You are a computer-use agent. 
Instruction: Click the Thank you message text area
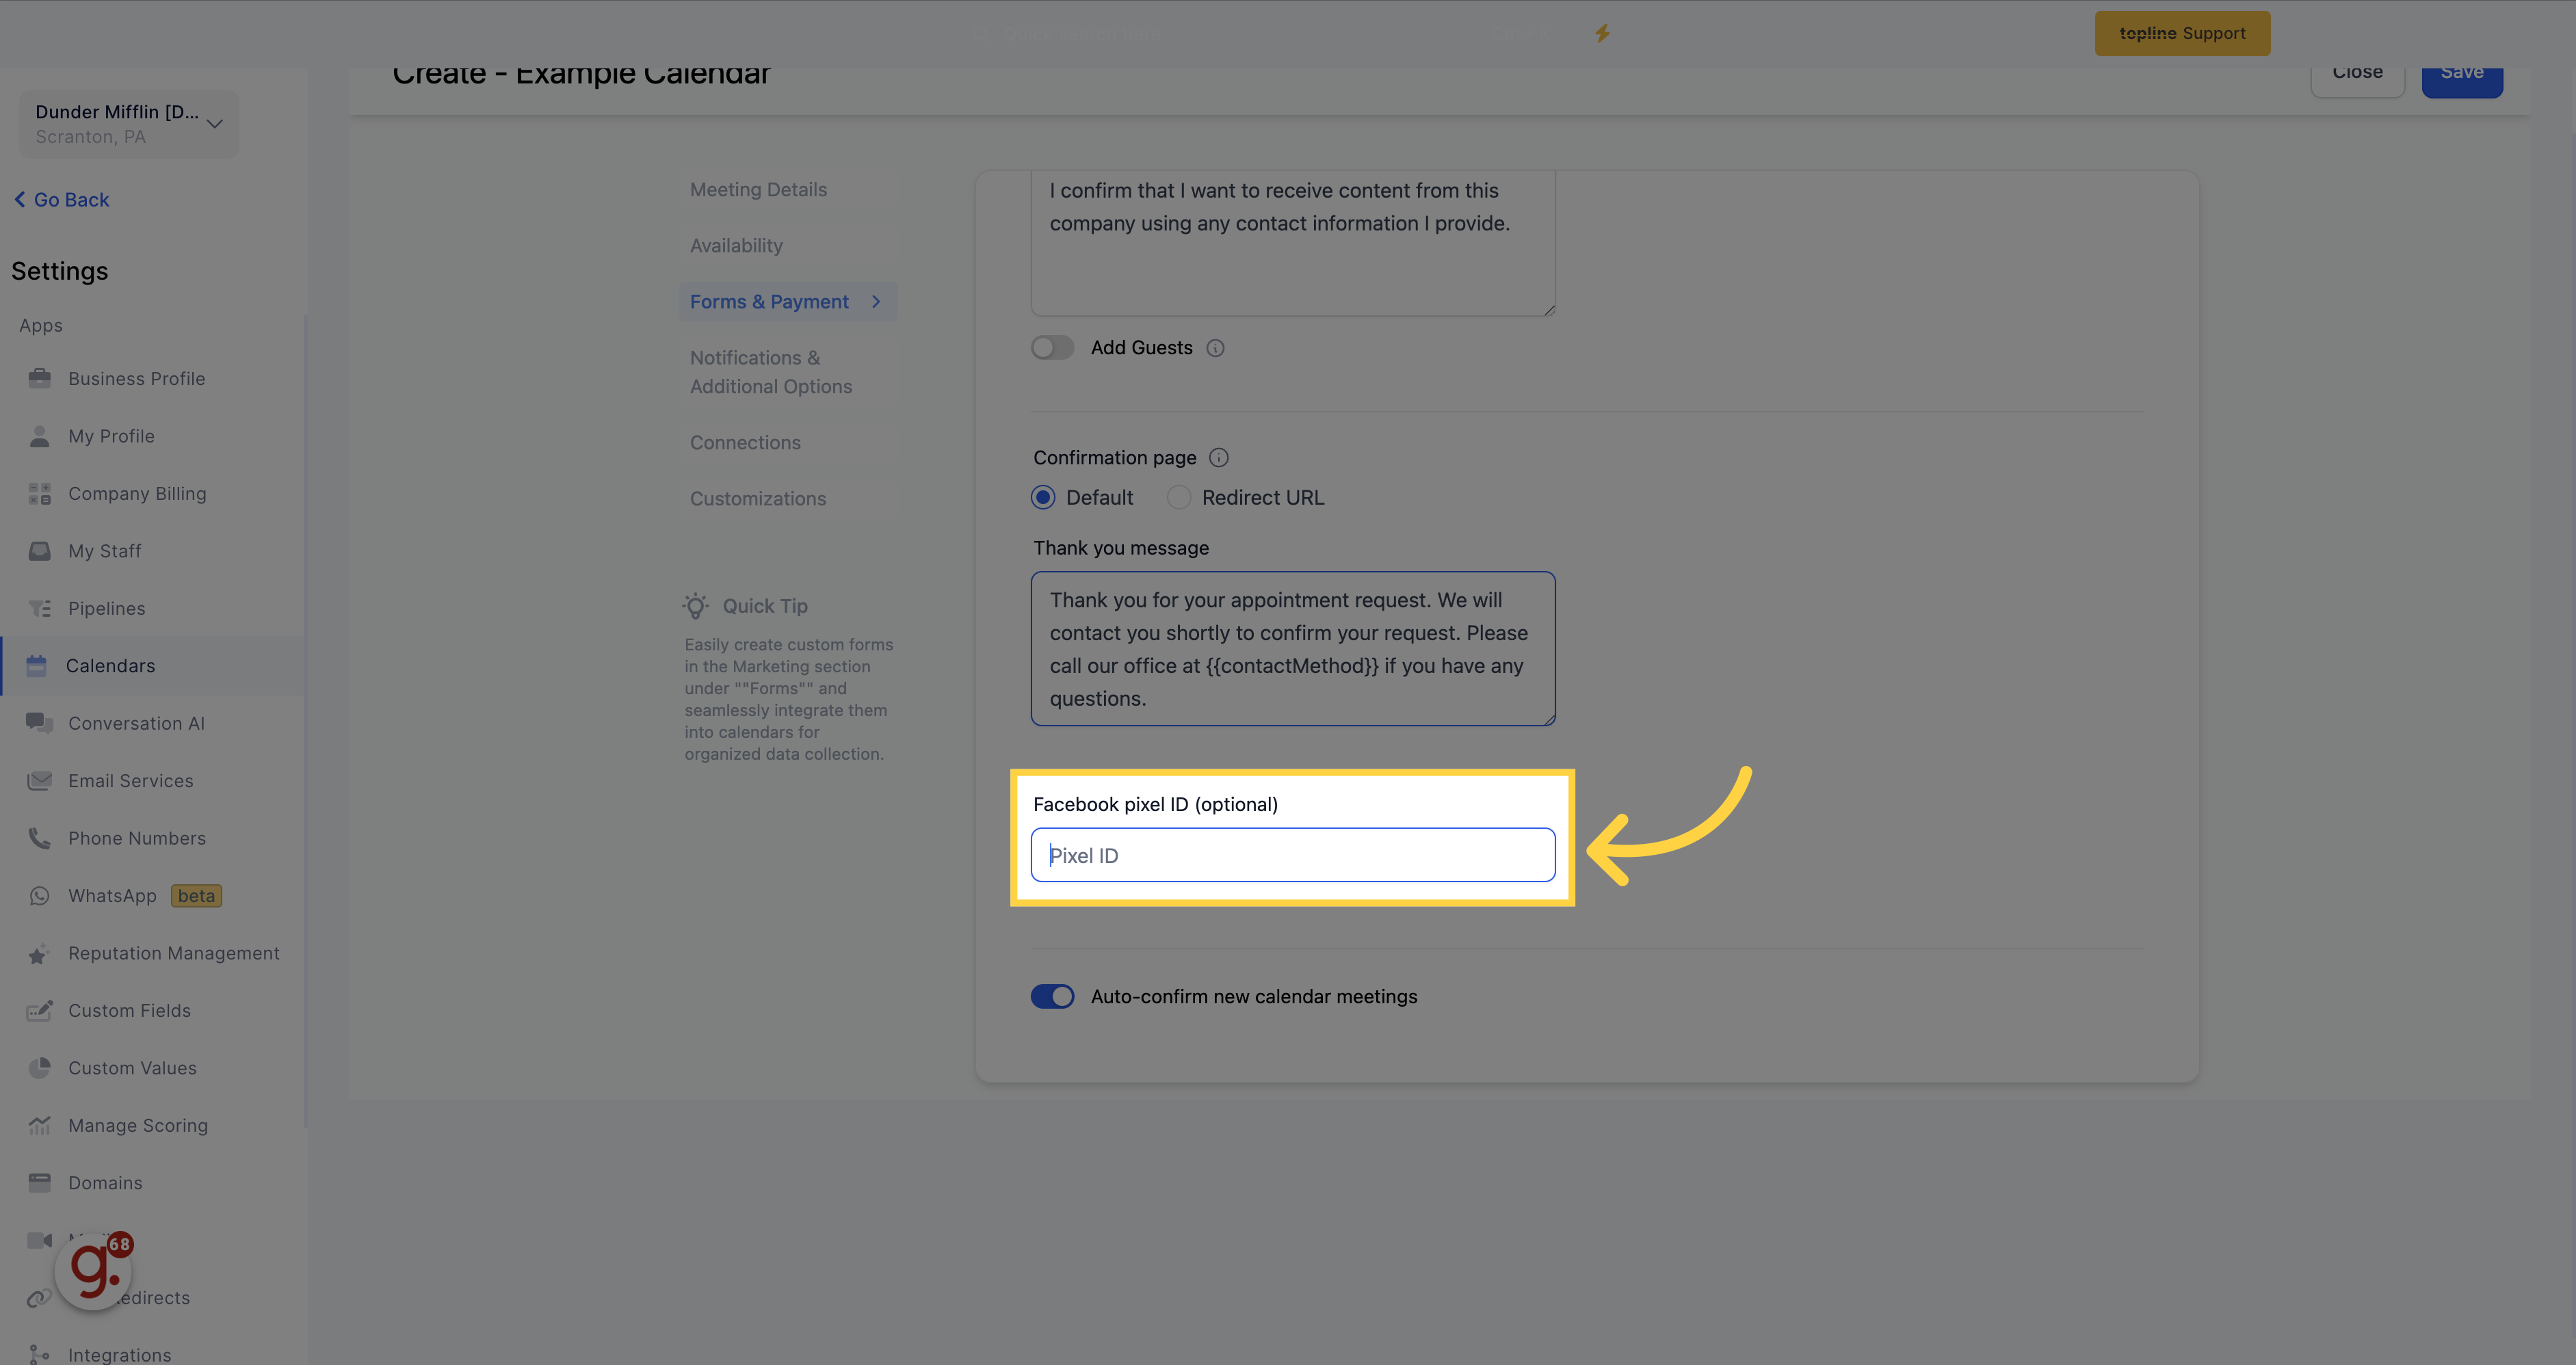click(x=1293, y=649)
